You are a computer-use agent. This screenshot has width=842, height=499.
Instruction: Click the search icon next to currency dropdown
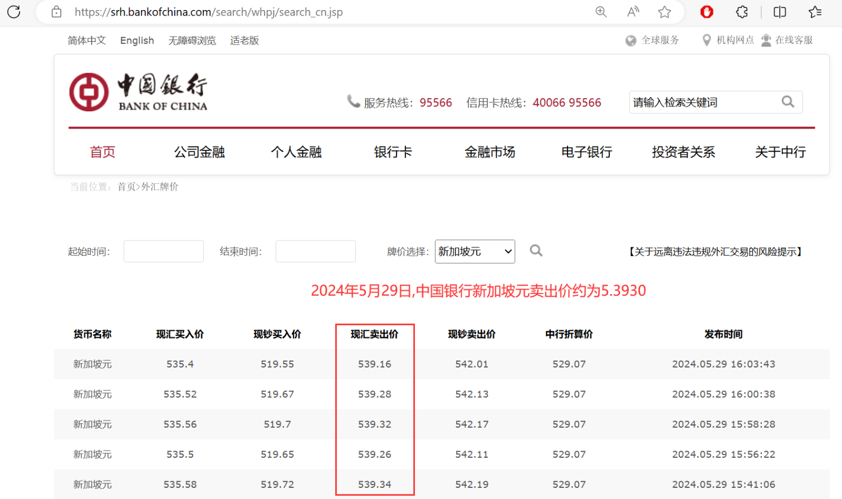[536, 251]
